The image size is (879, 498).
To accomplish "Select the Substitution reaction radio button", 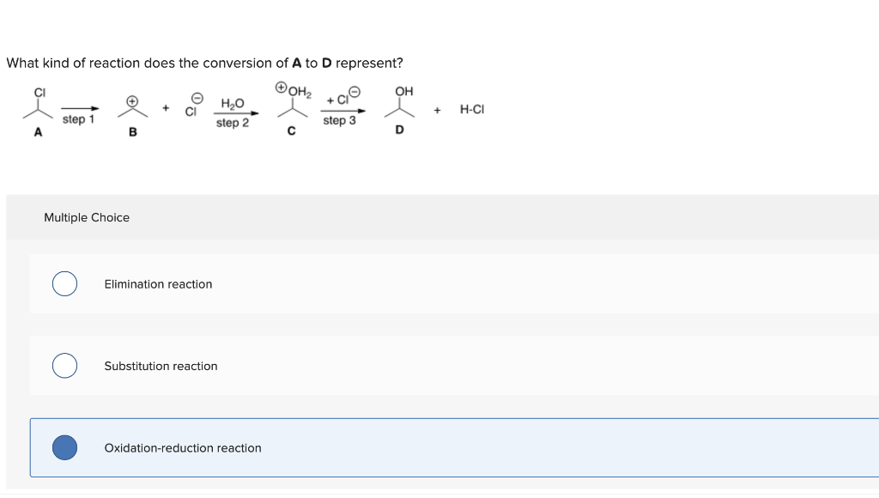I will [x=64, y=366].
